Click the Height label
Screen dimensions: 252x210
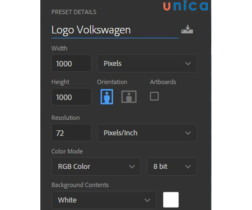pos(60,82)
